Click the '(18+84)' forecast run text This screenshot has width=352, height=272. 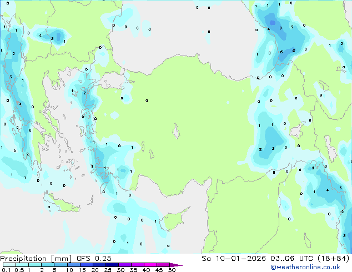[334, 259]
